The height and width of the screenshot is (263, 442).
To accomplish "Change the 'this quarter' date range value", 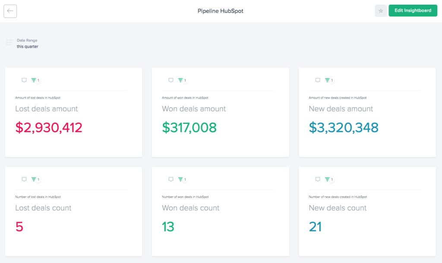I will coord(27,46).
